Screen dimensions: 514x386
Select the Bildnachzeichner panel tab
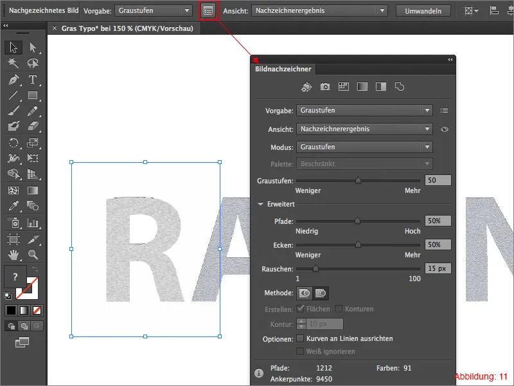click(283, 69)
